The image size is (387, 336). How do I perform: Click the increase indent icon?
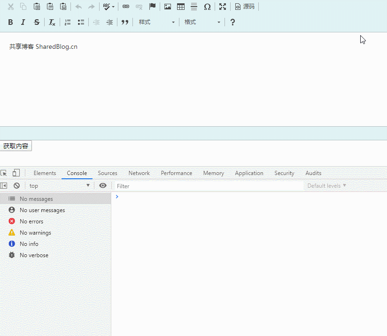(109, 22)
